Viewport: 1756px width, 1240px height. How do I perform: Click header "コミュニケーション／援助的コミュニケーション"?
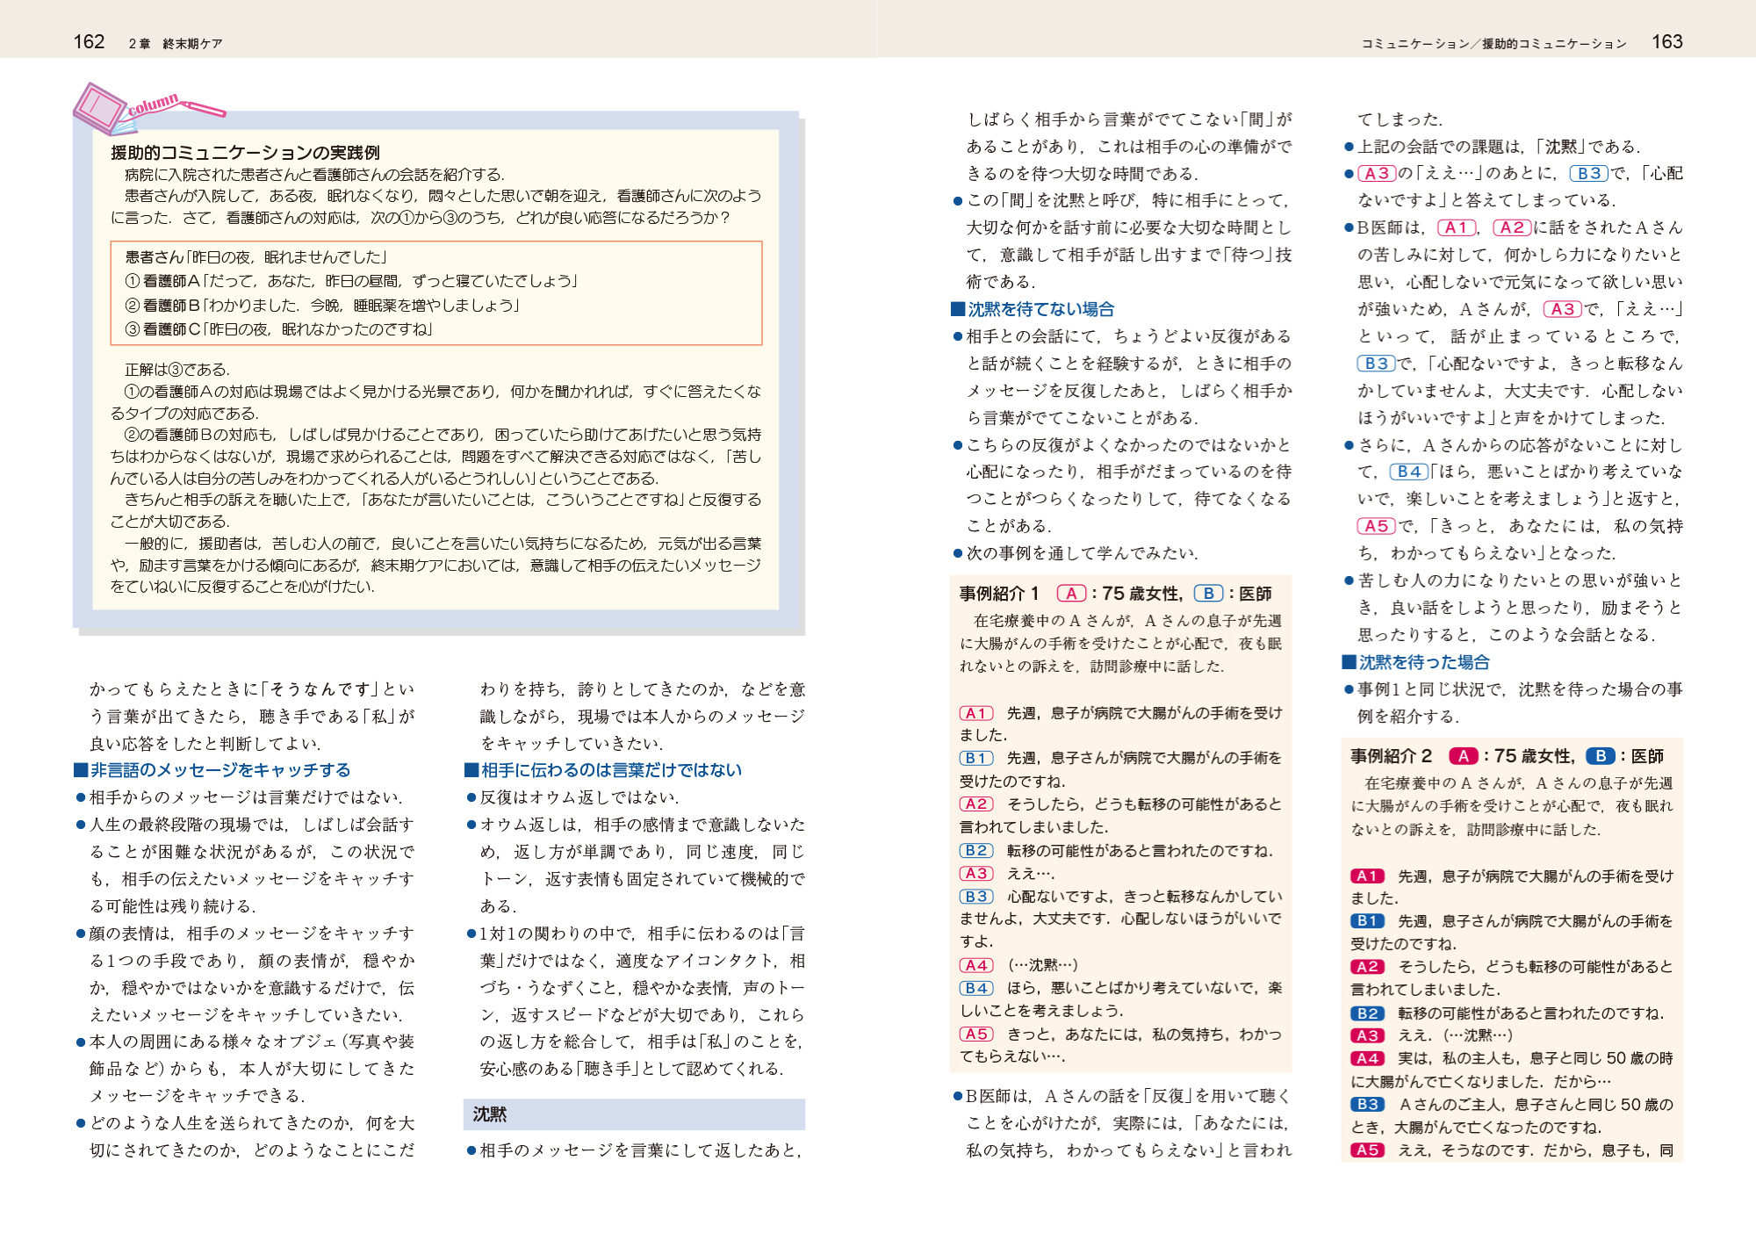1493,44
